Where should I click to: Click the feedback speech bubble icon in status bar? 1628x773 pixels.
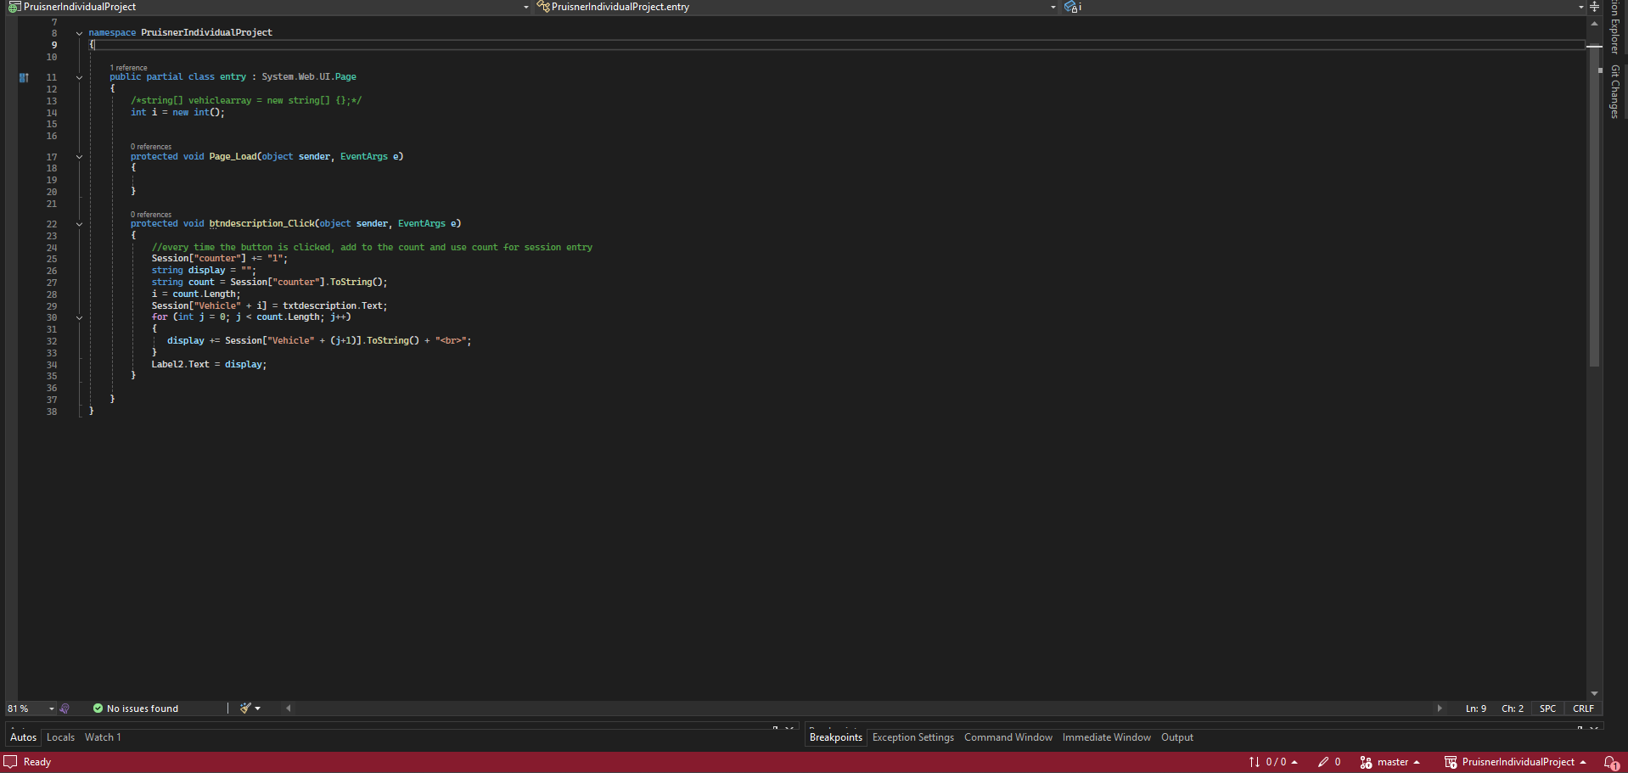10,762
